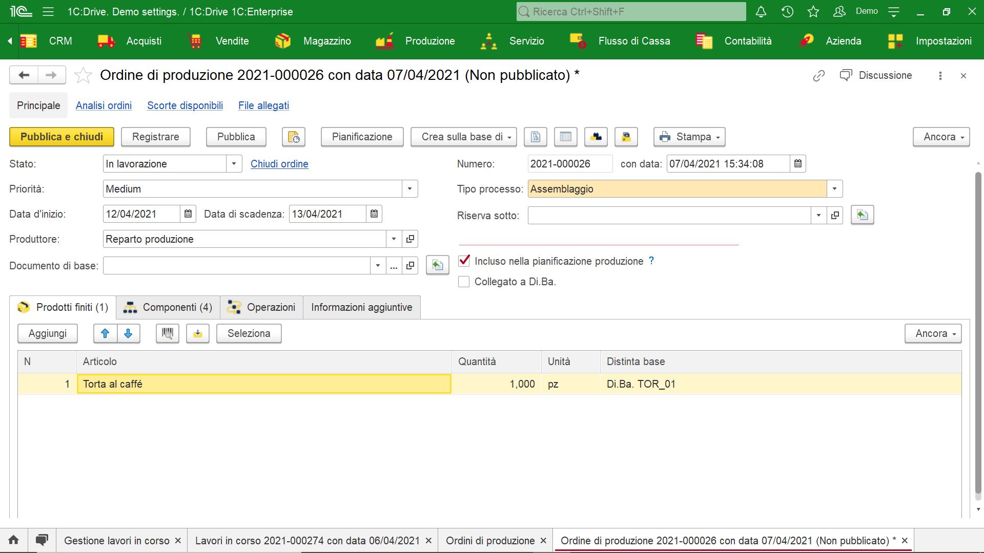This screenshot has height=553, width=984.
Task: Go forward with the right arrow
Action: (51, 75)
